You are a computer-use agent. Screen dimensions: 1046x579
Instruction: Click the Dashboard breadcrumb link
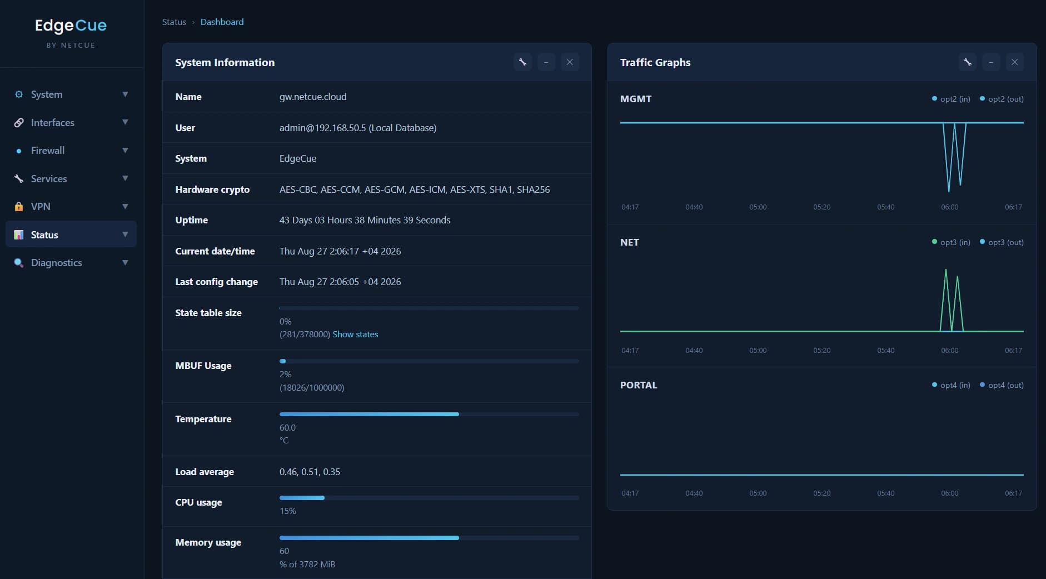tap(222, 22)
